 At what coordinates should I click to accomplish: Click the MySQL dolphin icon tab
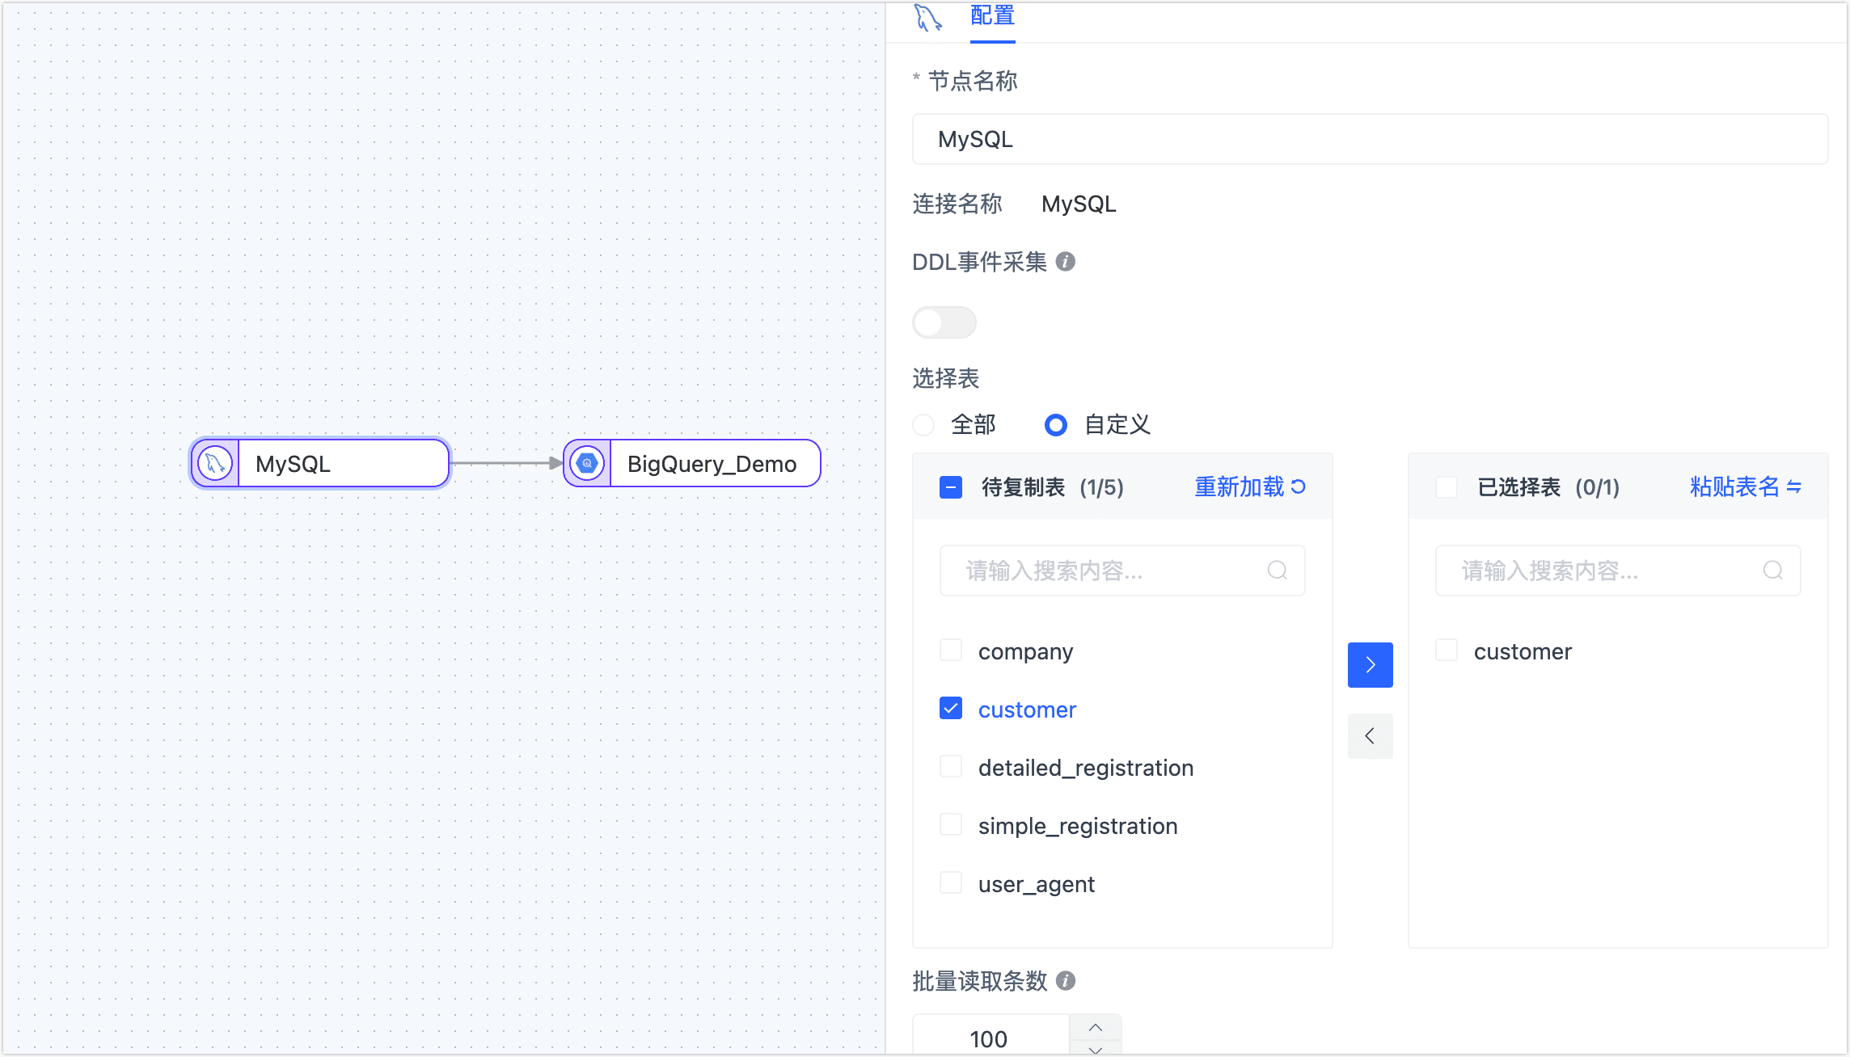tap(928, 18)
